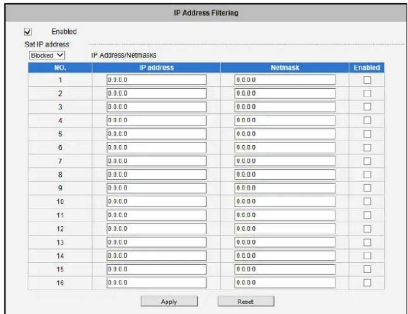
Task: Focus the Netmask field in row 1
Action: pos(285,80)
